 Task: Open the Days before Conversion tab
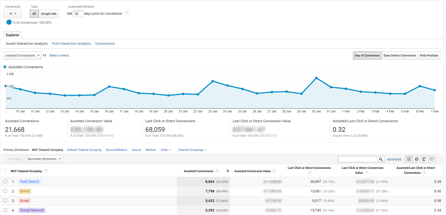[x=400, y=55]
